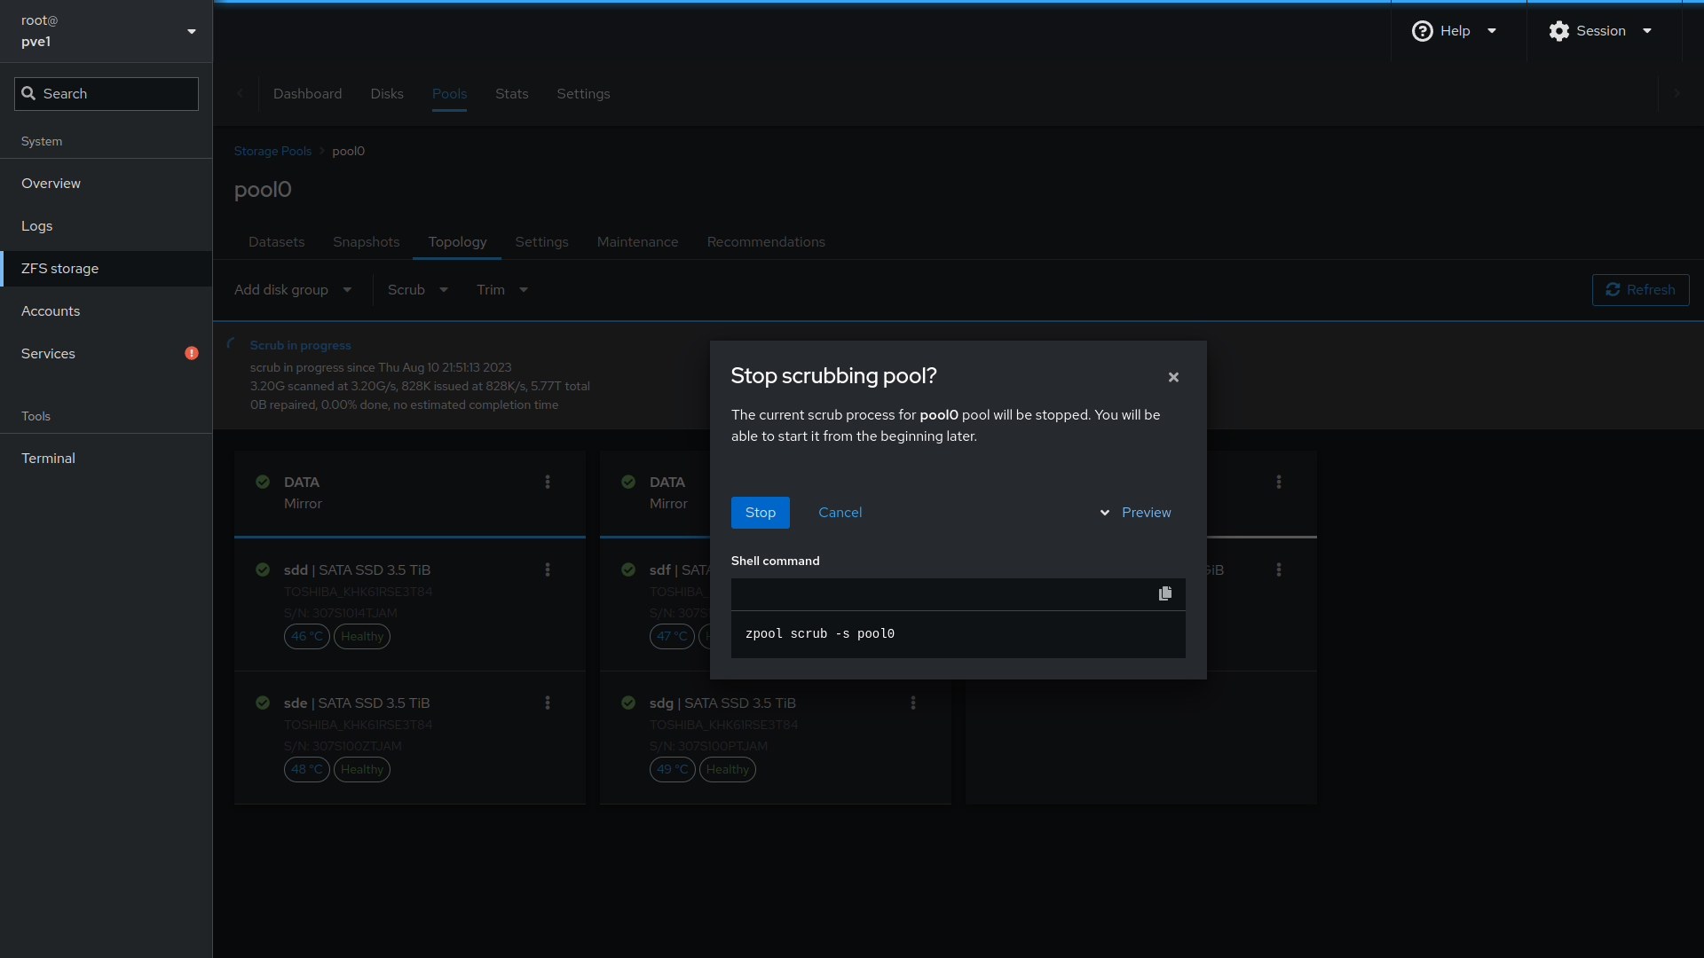
Task: Switch to the Pools tab
Action: point(449,94)
